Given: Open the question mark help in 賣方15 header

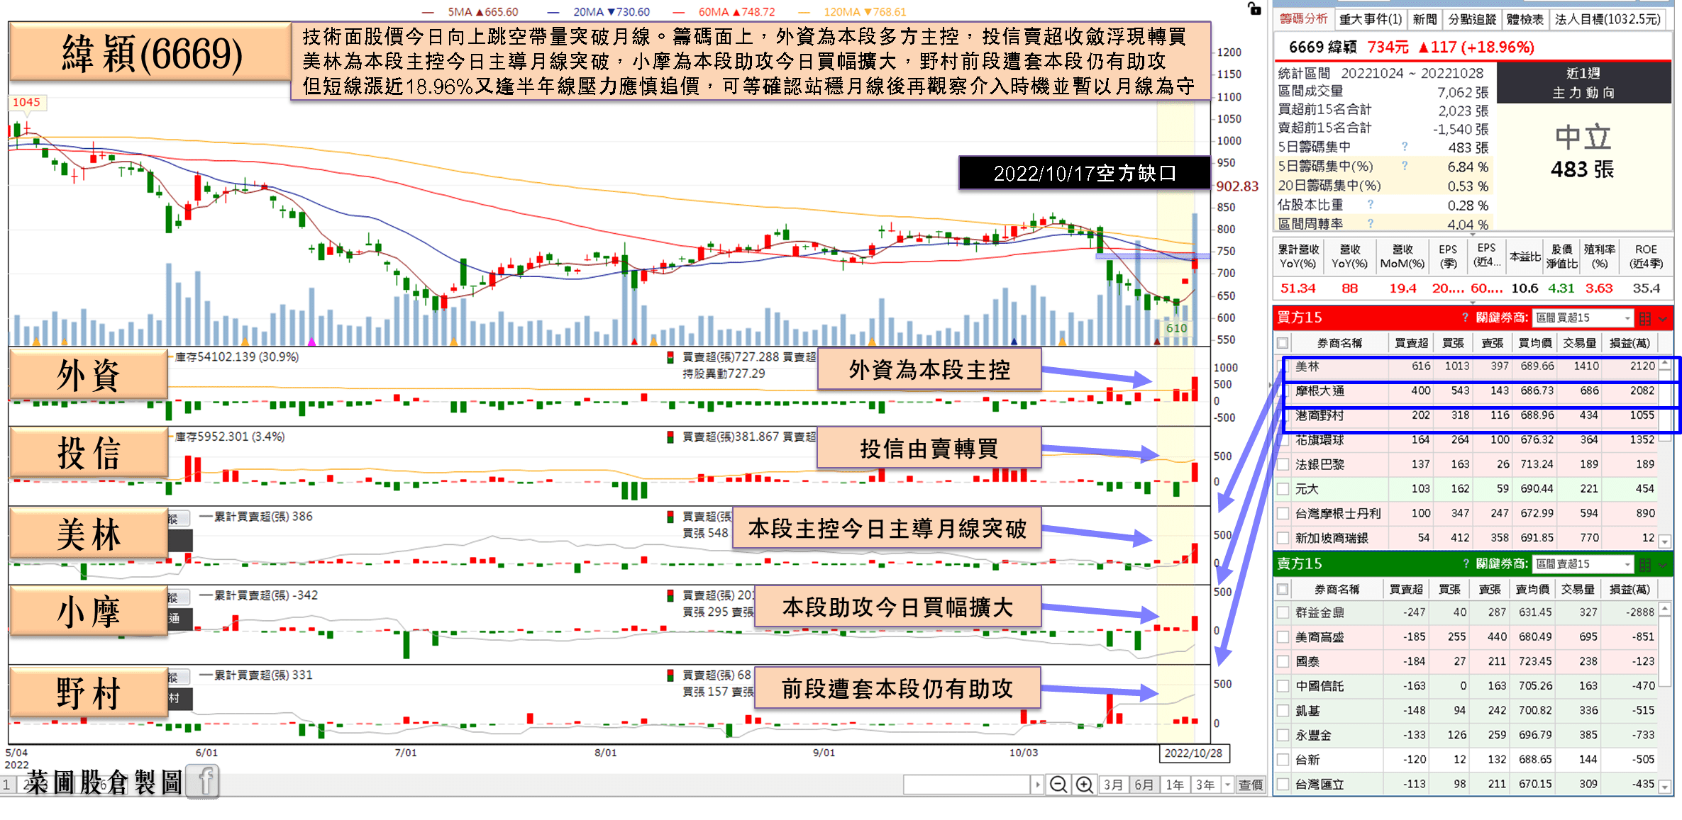Looking at the screenshot, I should coord(1466,564).
